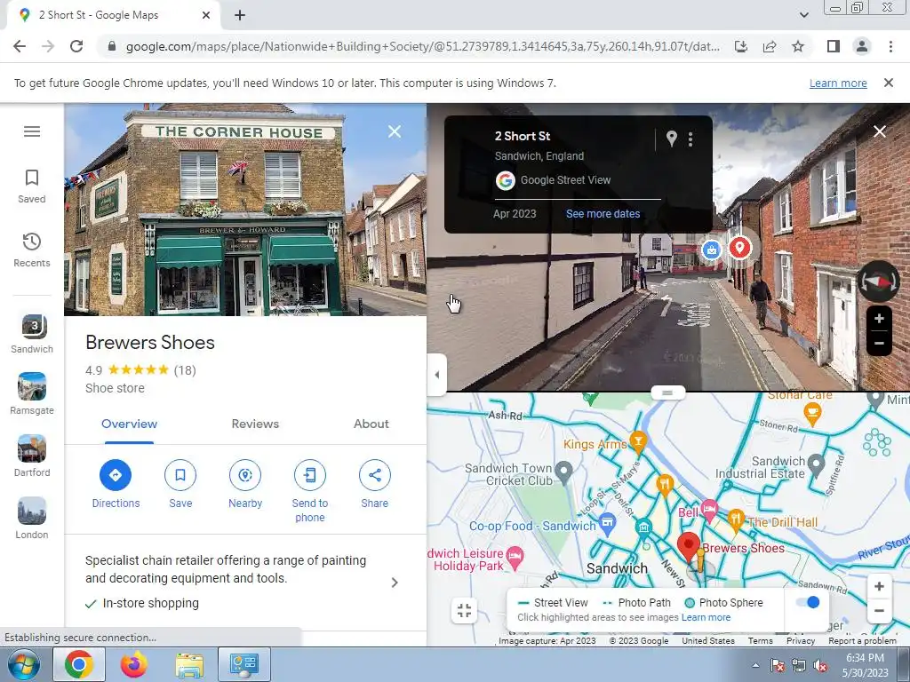Zoom out on Street View imagery
The width and height of the screenshot is (910, 682).
(879, 344)
